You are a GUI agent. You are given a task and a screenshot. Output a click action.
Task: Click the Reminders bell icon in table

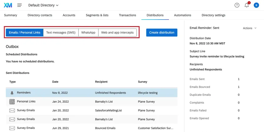coord(12,93)
